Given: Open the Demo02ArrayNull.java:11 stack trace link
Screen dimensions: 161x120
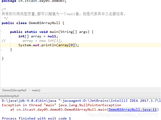Looking at the screenshot, I should coord(133,110).
